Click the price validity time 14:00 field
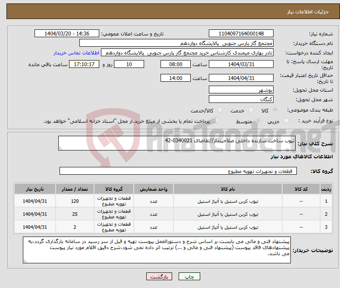Screen dimensions: 340x288 click(x=176, y=78)
